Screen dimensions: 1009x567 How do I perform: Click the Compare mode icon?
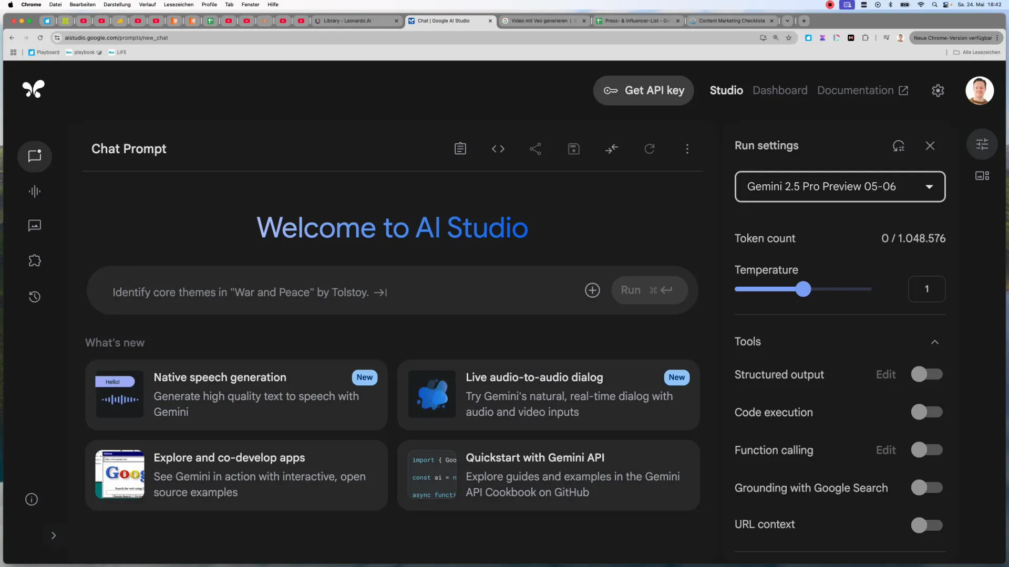click(x=612, y=149)
